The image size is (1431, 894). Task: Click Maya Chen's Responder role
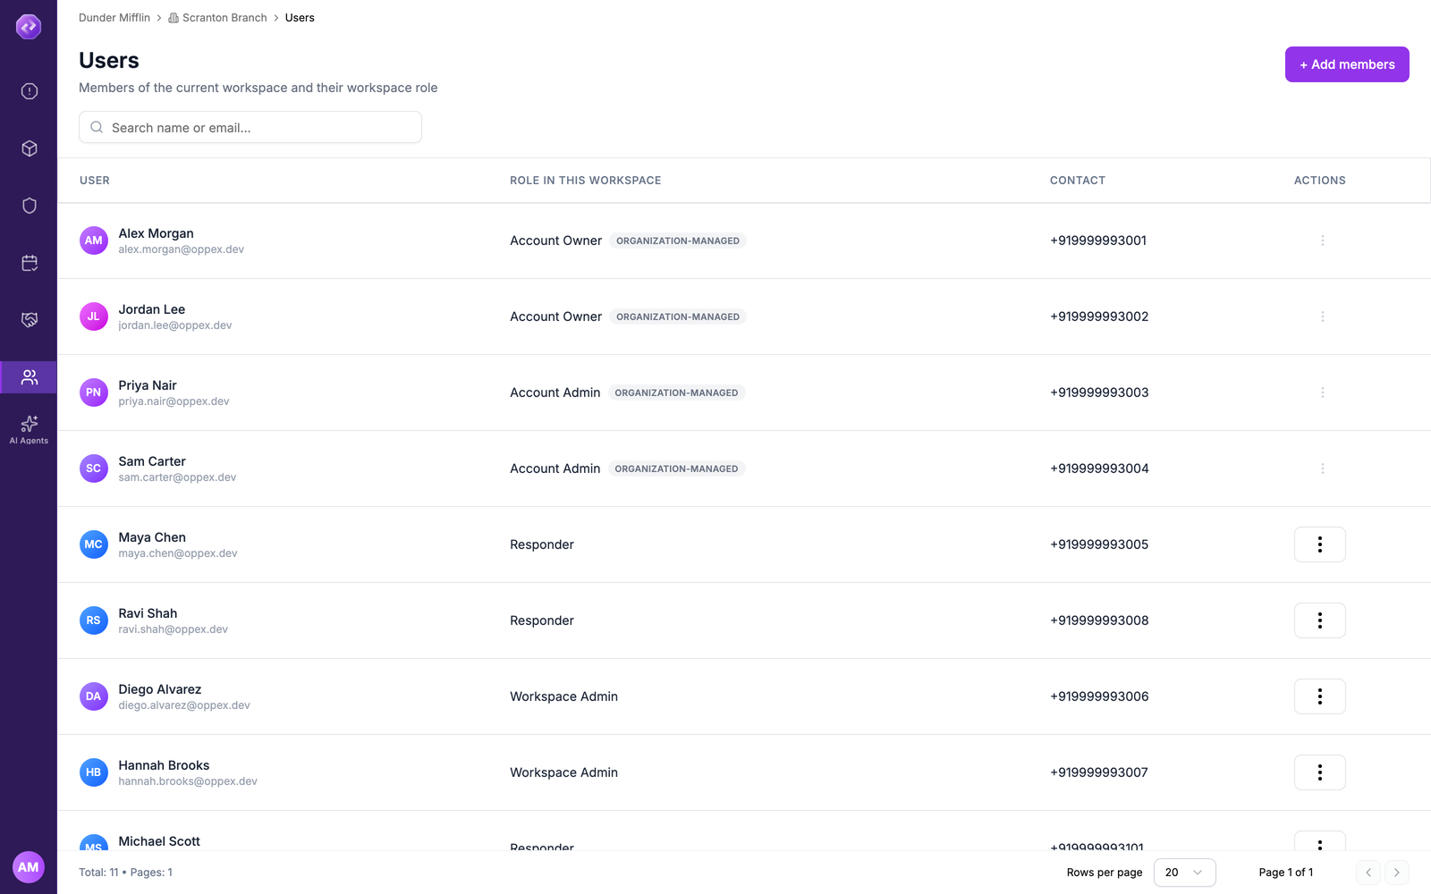click(x=542, y=544)
